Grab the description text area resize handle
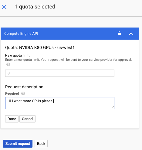 [x=113, y=108]
